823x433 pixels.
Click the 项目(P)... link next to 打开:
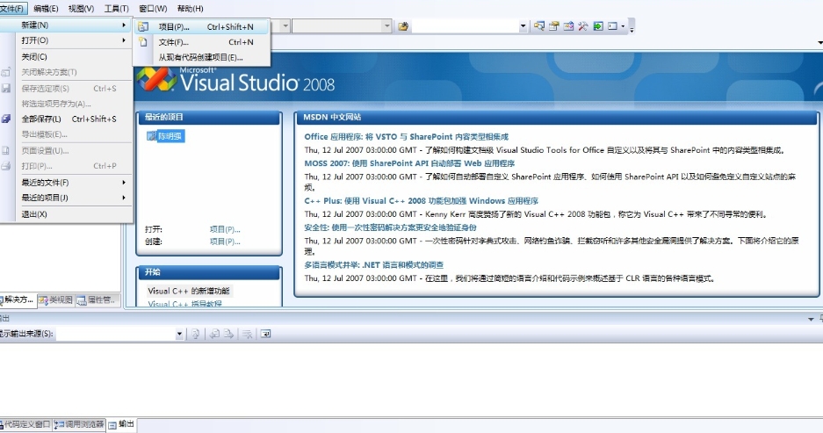click(x=225, y=229)
